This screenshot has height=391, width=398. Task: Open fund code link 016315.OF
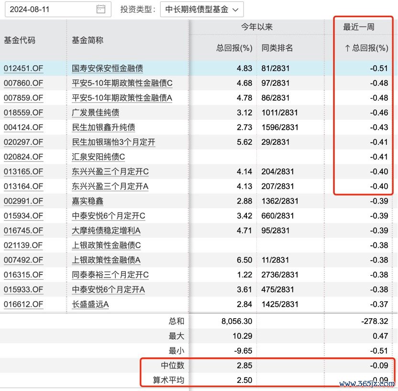click(x=23, y=275)
